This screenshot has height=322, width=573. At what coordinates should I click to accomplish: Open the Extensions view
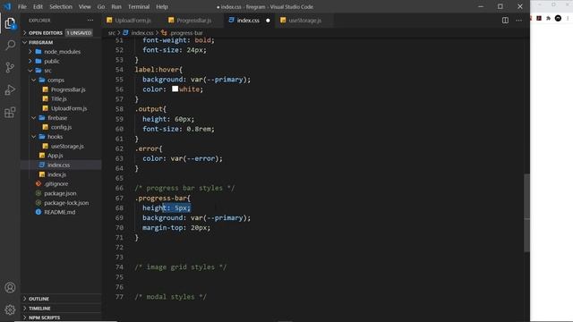(x=10, y=113)
